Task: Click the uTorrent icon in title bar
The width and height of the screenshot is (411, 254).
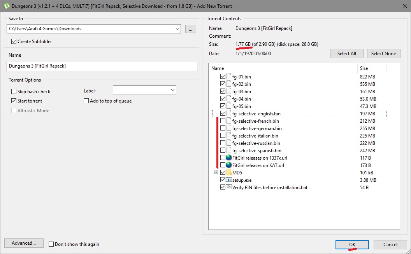Action: (x=6, y=6)
